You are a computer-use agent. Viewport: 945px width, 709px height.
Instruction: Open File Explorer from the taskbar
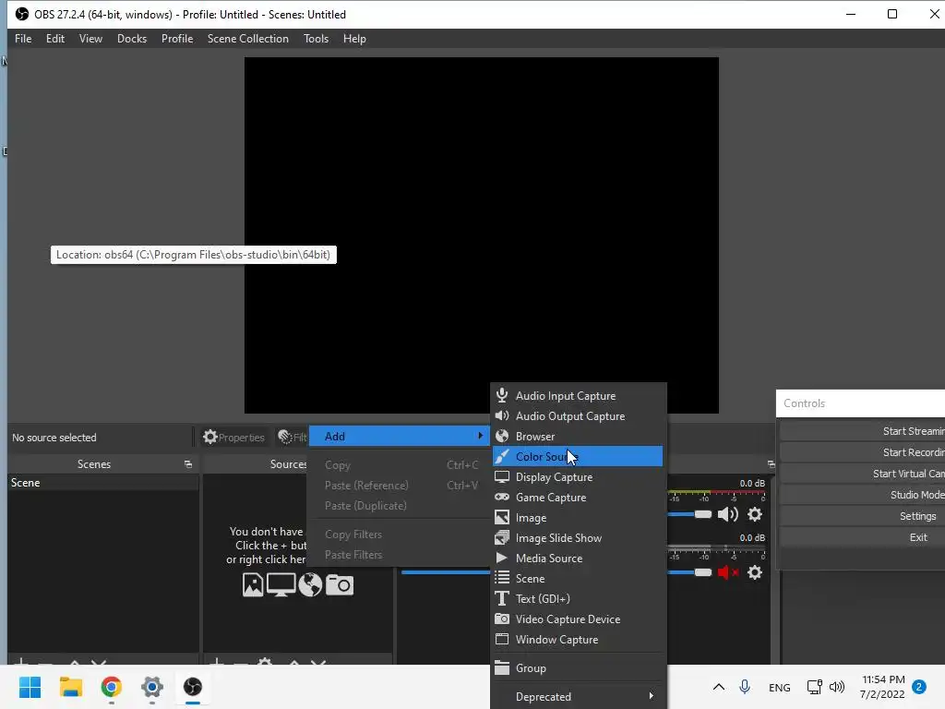(x=70, y=687)
